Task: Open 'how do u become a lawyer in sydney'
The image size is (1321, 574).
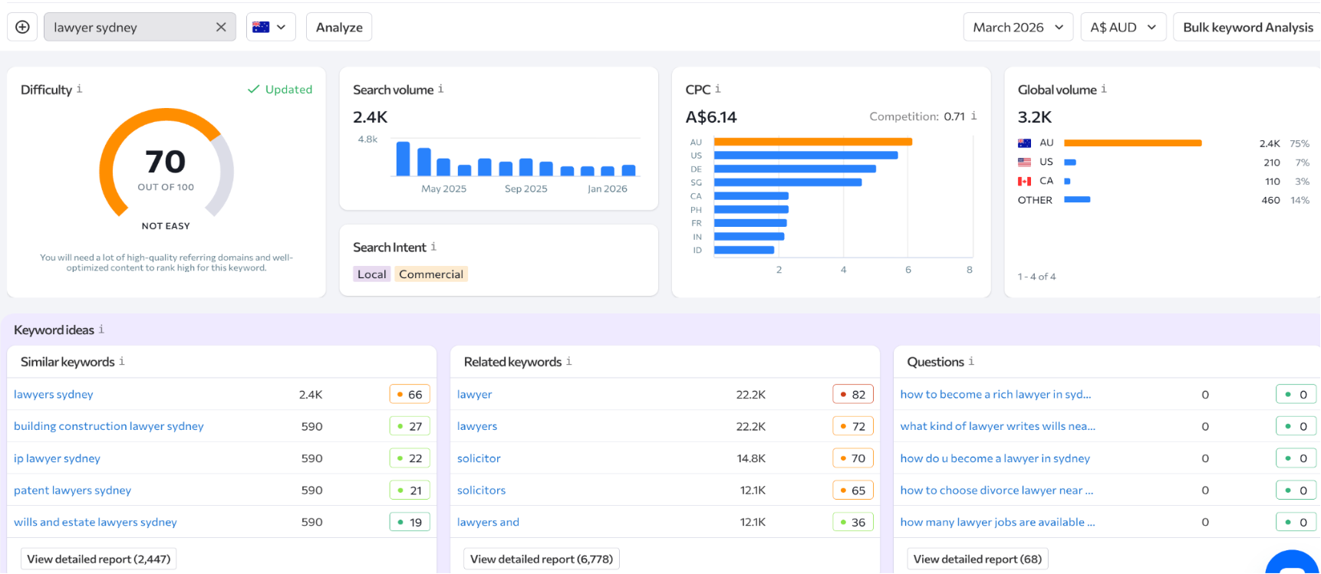Action: click(x=995, y=458)
